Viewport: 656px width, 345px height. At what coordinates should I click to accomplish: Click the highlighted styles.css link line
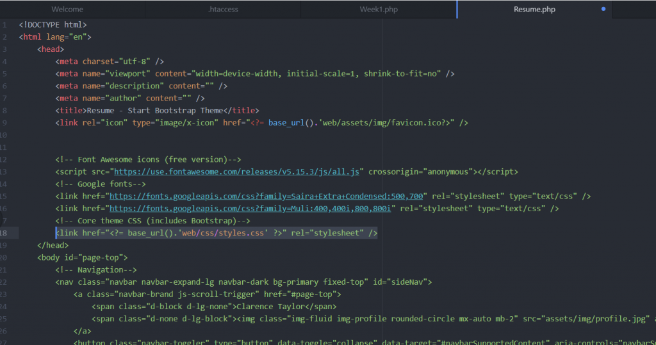coord(217,233)
